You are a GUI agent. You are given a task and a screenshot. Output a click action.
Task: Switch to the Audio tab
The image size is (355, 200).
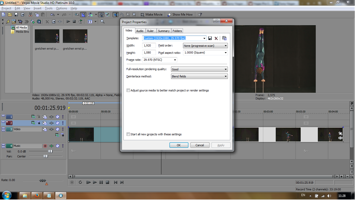coord(140,31)
